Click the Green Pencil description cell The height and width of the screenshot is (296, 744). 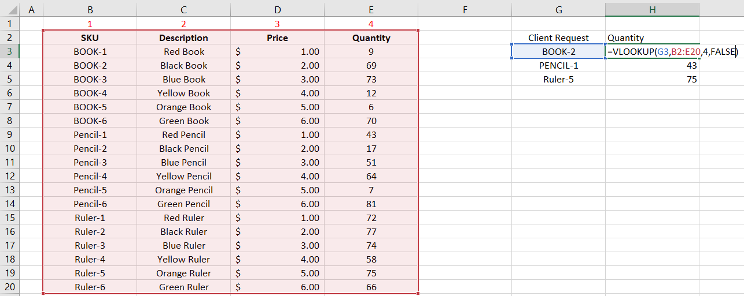[183, 204]
